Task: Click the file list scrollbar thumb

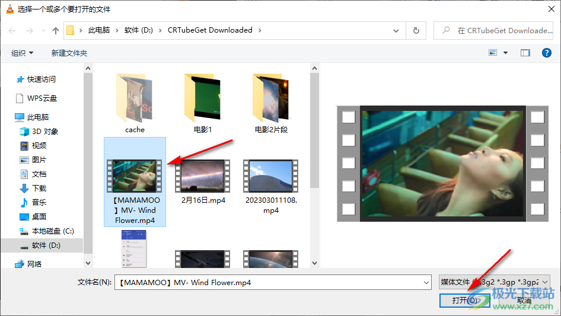Action: tap(314, 130)
